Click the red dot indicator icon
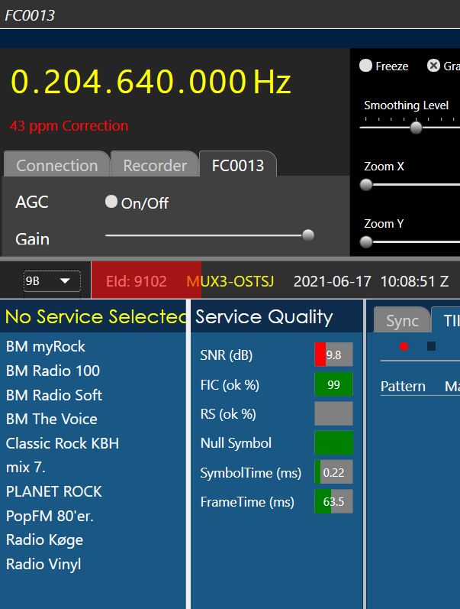Viewport: 460px width, 609px height. [404, 346]
